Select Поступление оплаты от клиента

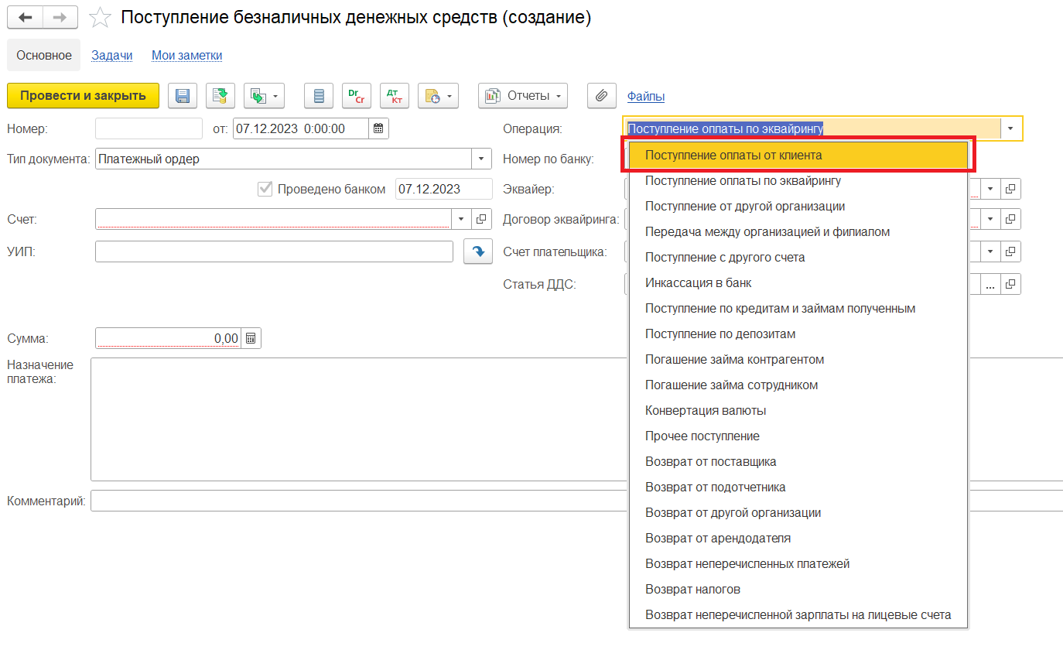[798, 156]
